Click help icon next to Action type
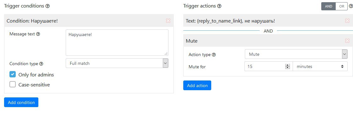353x114 pixels. click(x=214, y=54)
